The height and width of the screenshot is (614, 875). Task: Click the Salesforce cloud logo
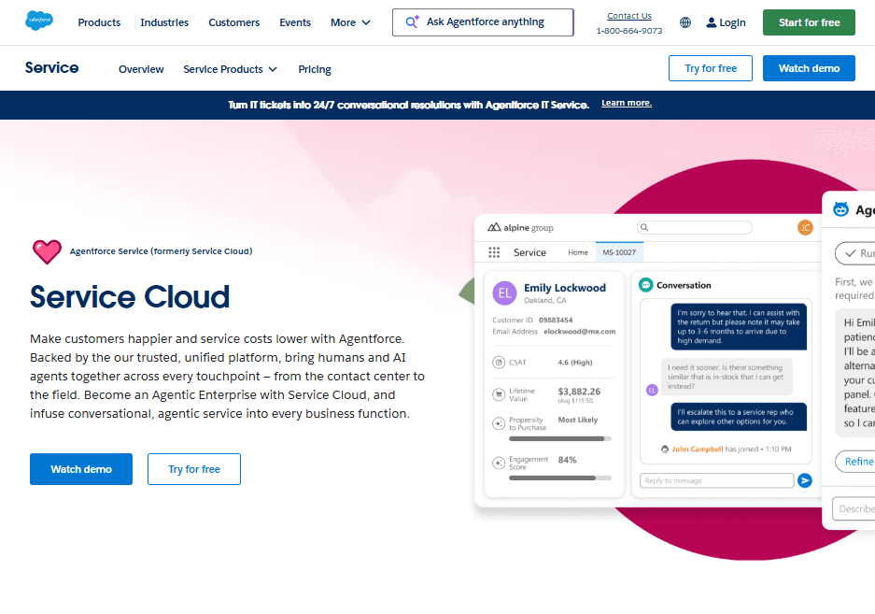(39, 21)
